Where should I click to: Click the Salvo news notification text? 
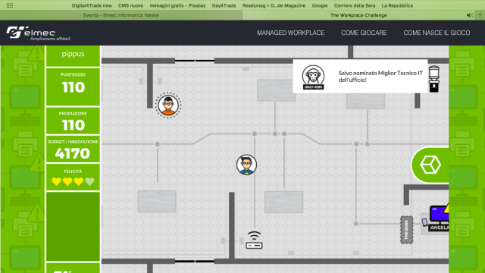[x=380, y=77]
